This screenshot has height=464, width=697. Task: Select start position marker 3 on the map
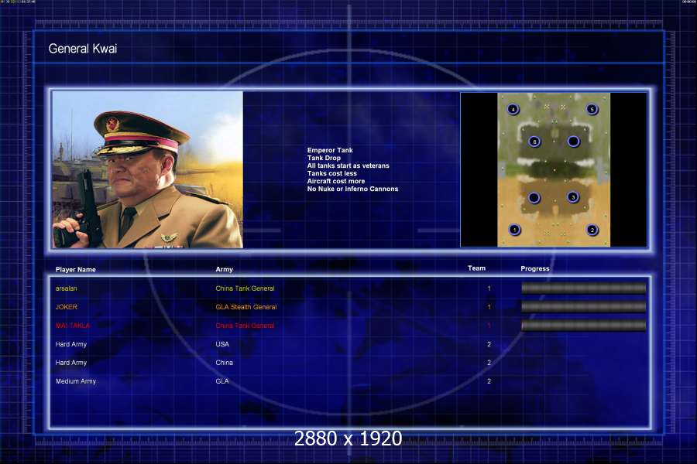point(573,197)
